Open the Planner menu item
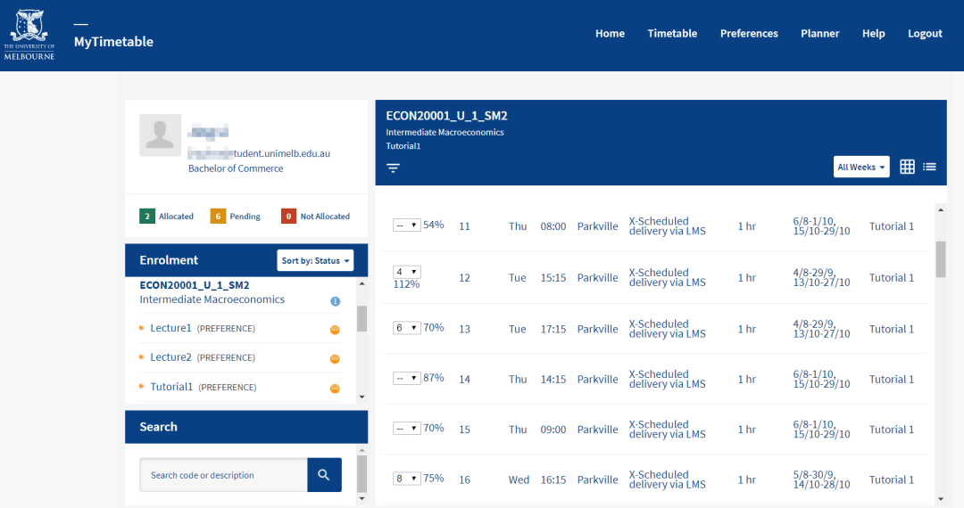This screenshot has height=508, width=964. pos(819,33)
